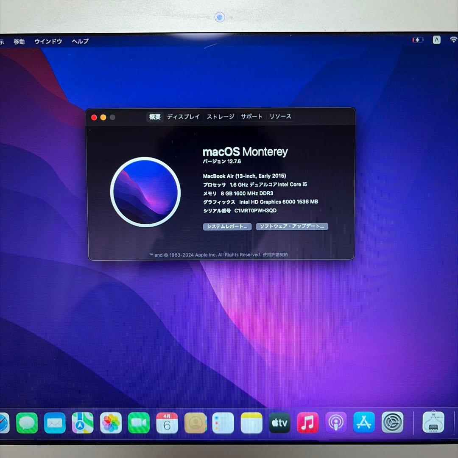Viewport: 458px width, 458px height.
Task: Open the Photos app icon
Action: click(111, 423)
